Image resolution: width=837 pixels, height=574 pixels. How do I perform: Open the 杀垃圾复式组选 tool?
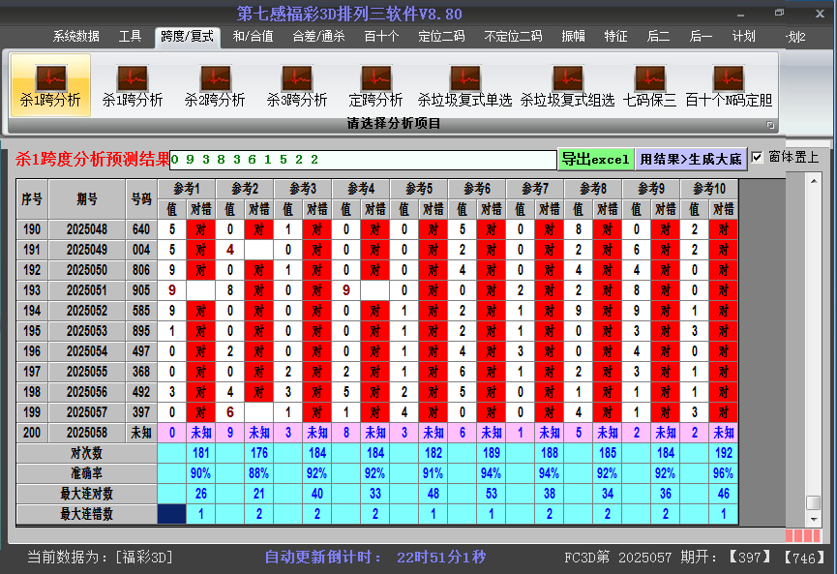(567, 85)
